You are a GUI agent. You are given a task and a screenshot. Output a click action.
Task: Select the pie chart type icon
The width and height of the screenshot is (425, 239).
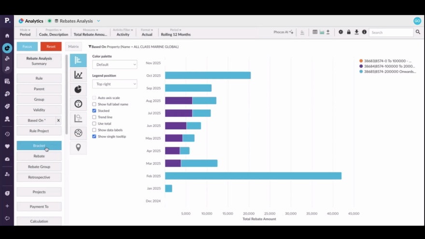click(78, 89)
